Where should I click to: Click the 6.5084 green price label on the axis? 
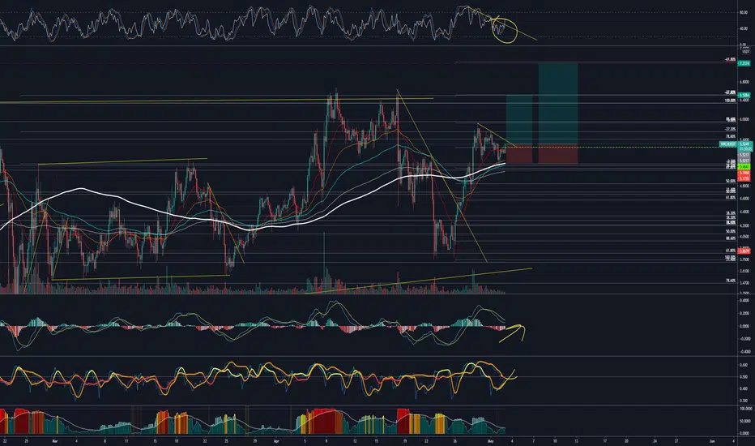[x=744, y=96]
